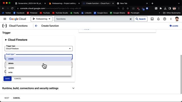Open the browser downloads icon
Image resolution: width=182 pixels, height=102 pixels.
click(165, 8)
